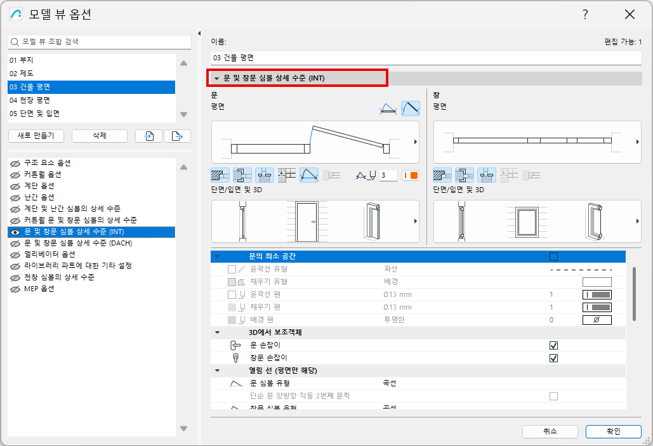Open the window section/3D preview flyout arrow
Screen dimensions: 653x446
(x=637, y=221)
